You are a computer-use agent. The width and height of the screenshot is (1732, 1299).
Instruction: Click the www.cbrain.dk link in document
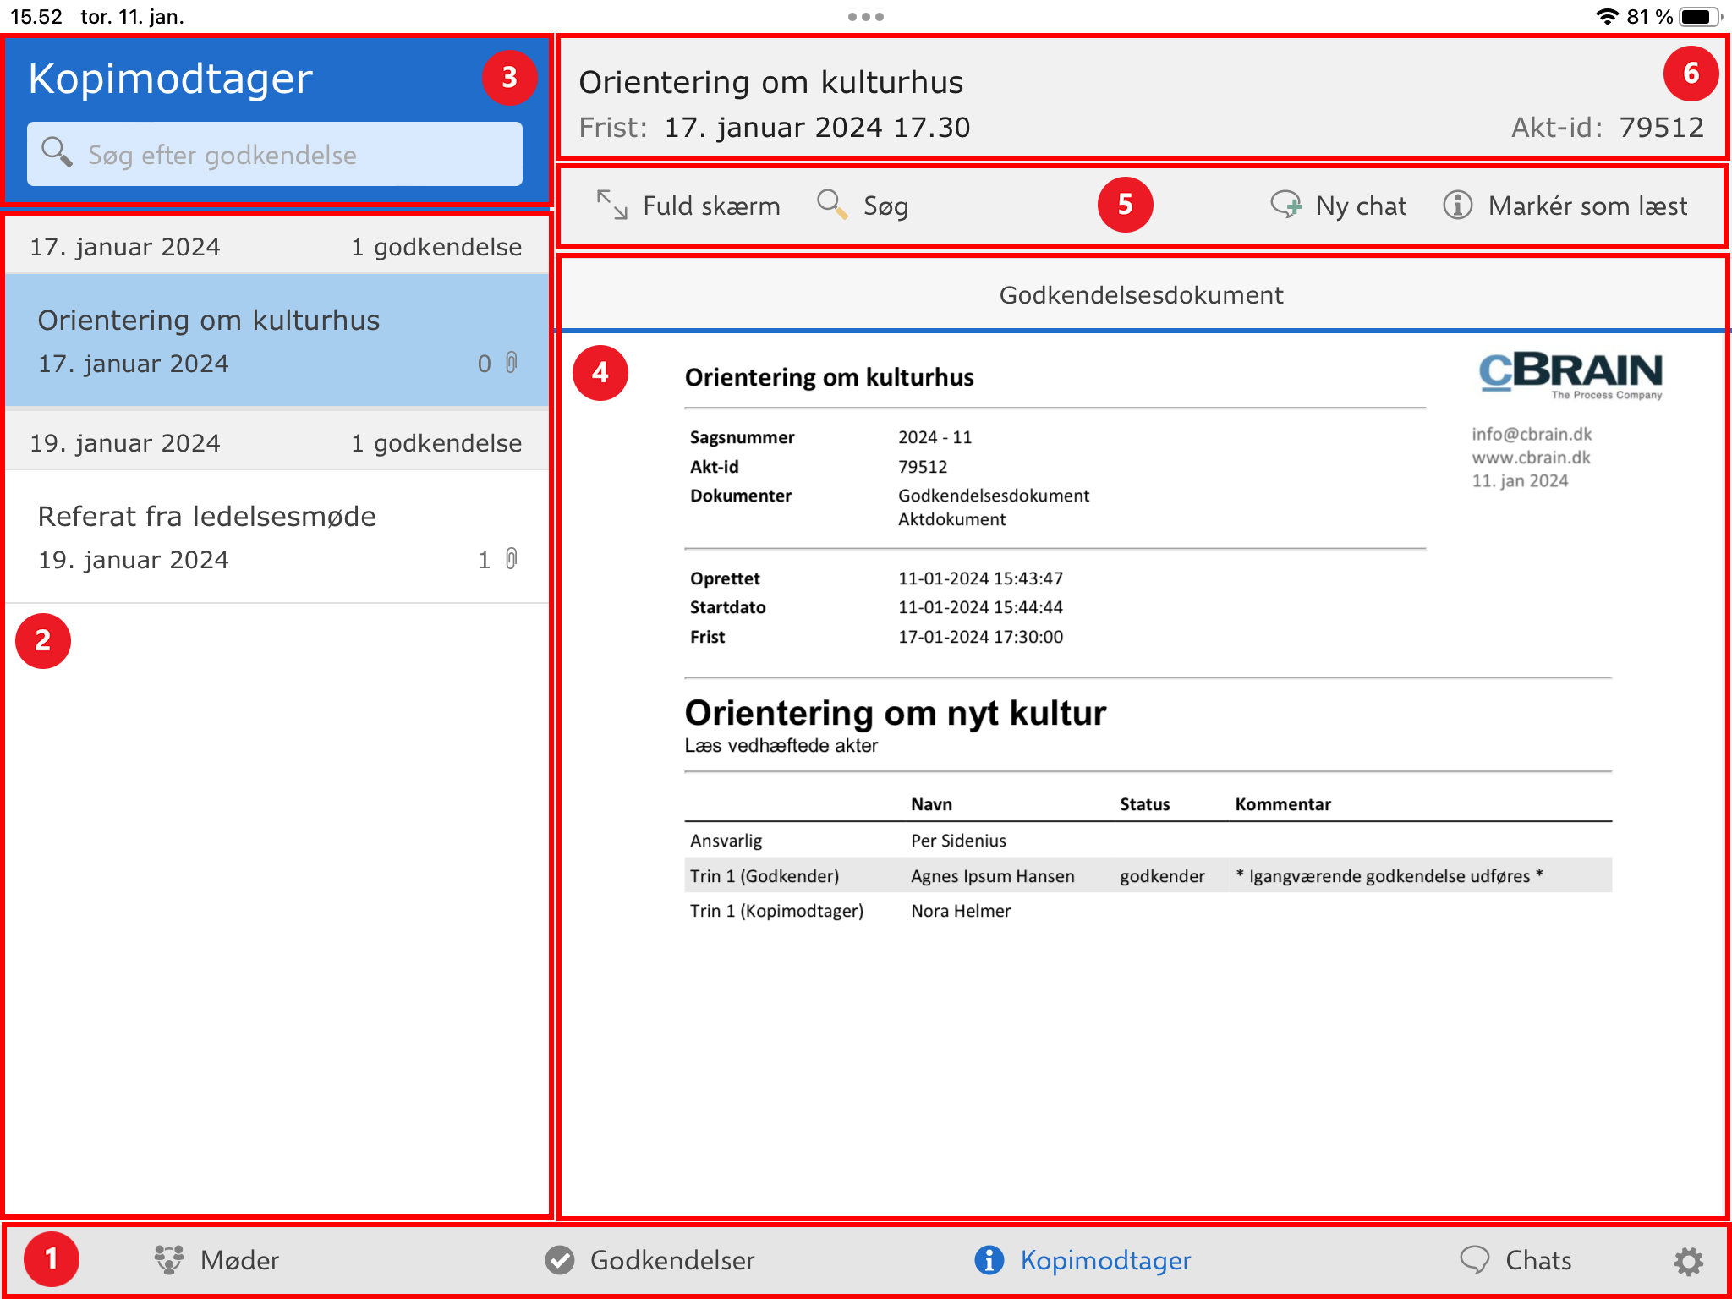tap(1531, 458)
